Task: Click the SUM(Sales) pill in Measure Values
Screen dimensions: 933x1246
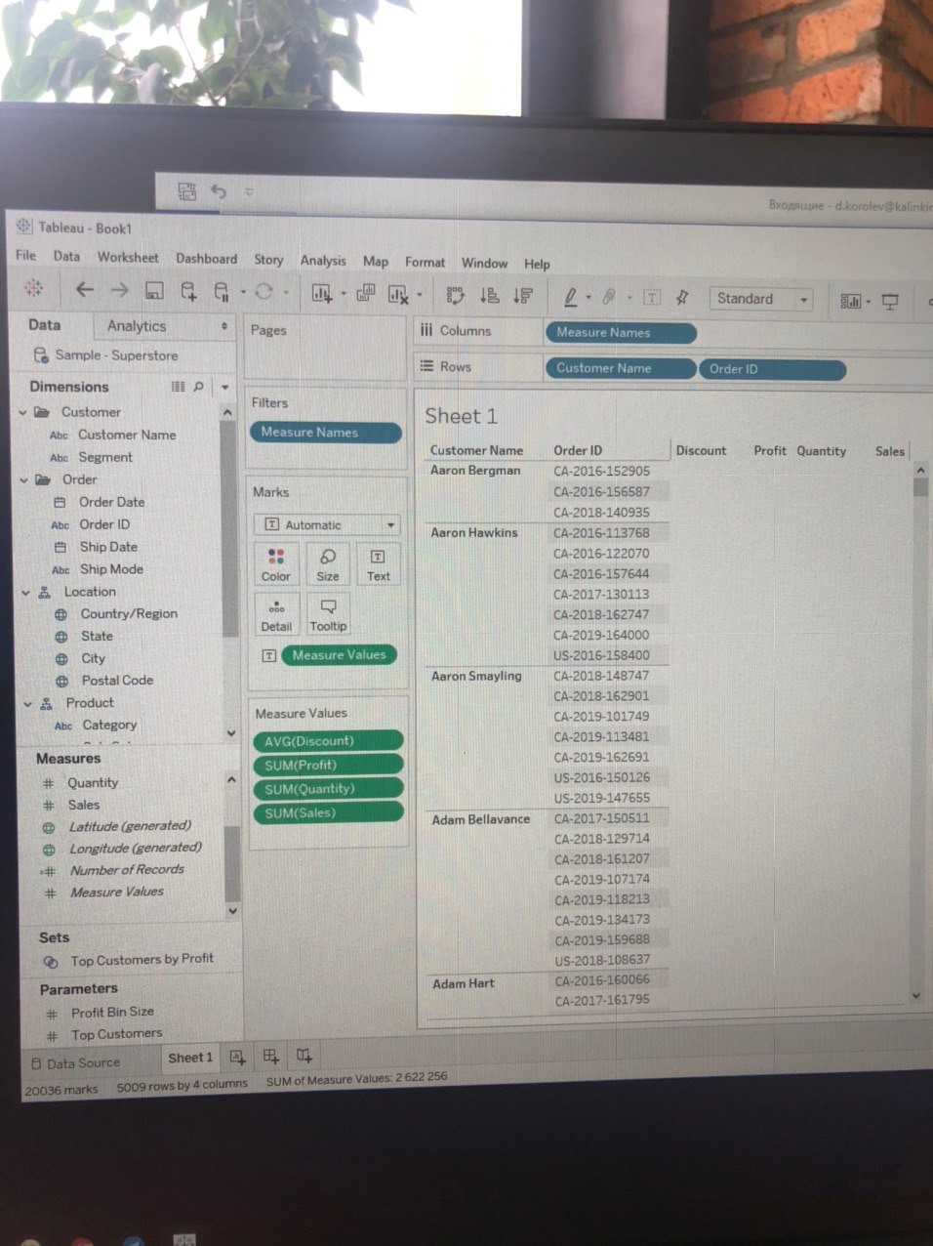Action: point(328,812)
